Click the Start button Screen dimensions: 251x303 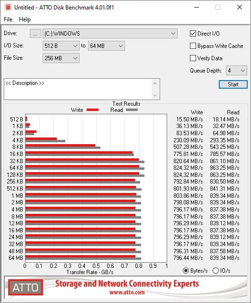(x=233, y=84)
